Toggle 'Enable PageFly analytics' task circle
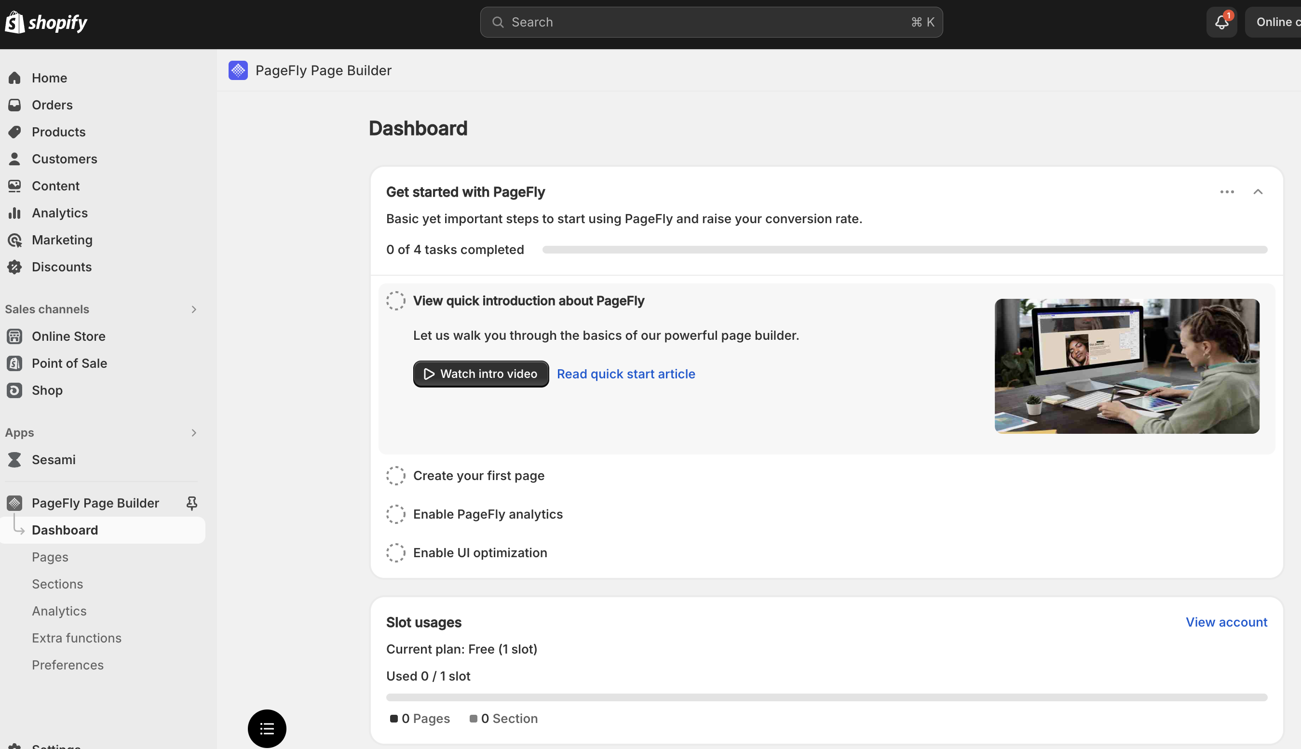Screen dimensions: 1301x749 click(x=396, y=514)
